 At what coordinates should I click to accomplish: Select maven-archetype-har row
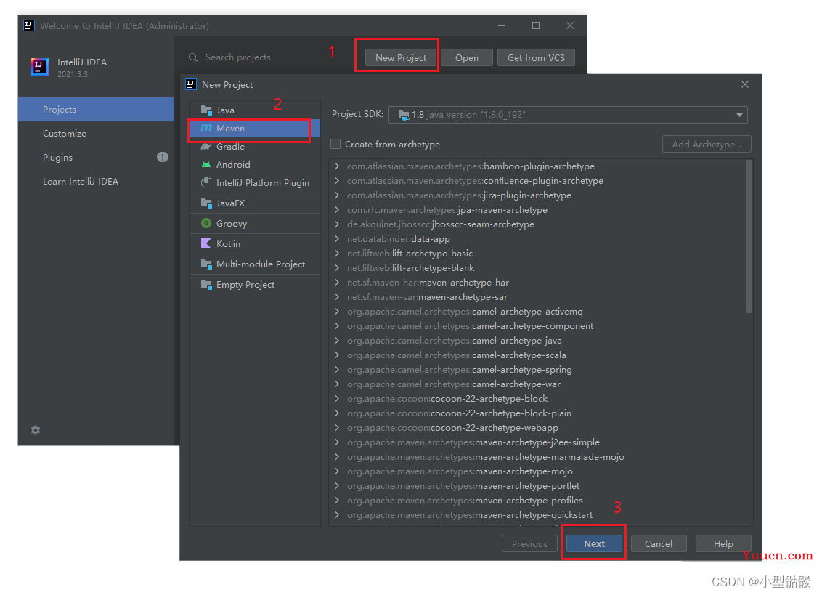tap(537, 283)
